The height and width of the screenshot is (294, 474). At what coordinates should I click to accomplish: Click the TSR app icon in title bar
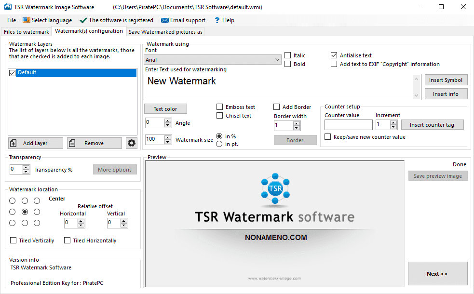[x=8, y=7]
